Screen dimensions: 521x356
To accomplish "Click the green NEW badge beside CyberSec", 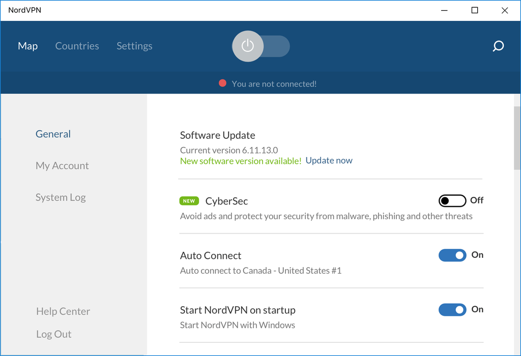I will point(189,200).
